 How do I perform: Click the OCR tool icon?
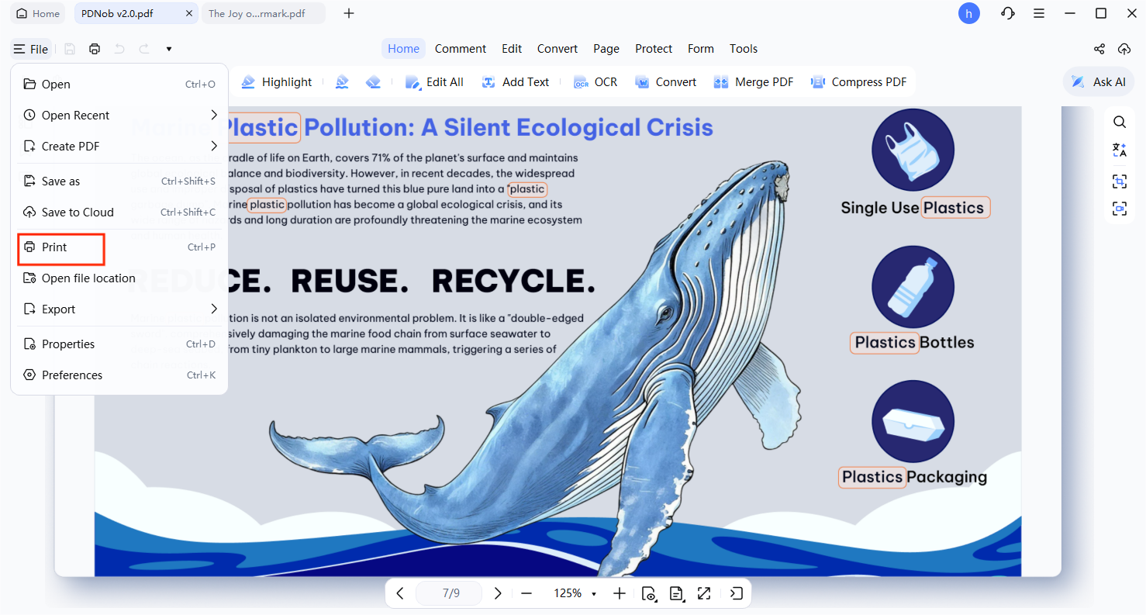tap(595, 82)
